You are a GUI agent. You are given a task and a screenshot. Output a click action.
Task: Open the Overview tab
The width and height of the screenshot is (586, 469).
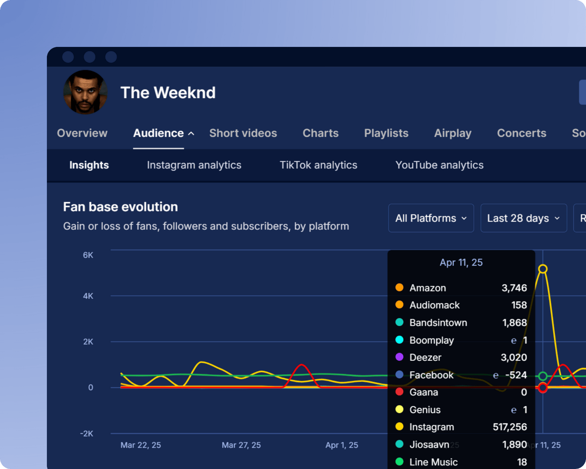[x=82, y=133]
